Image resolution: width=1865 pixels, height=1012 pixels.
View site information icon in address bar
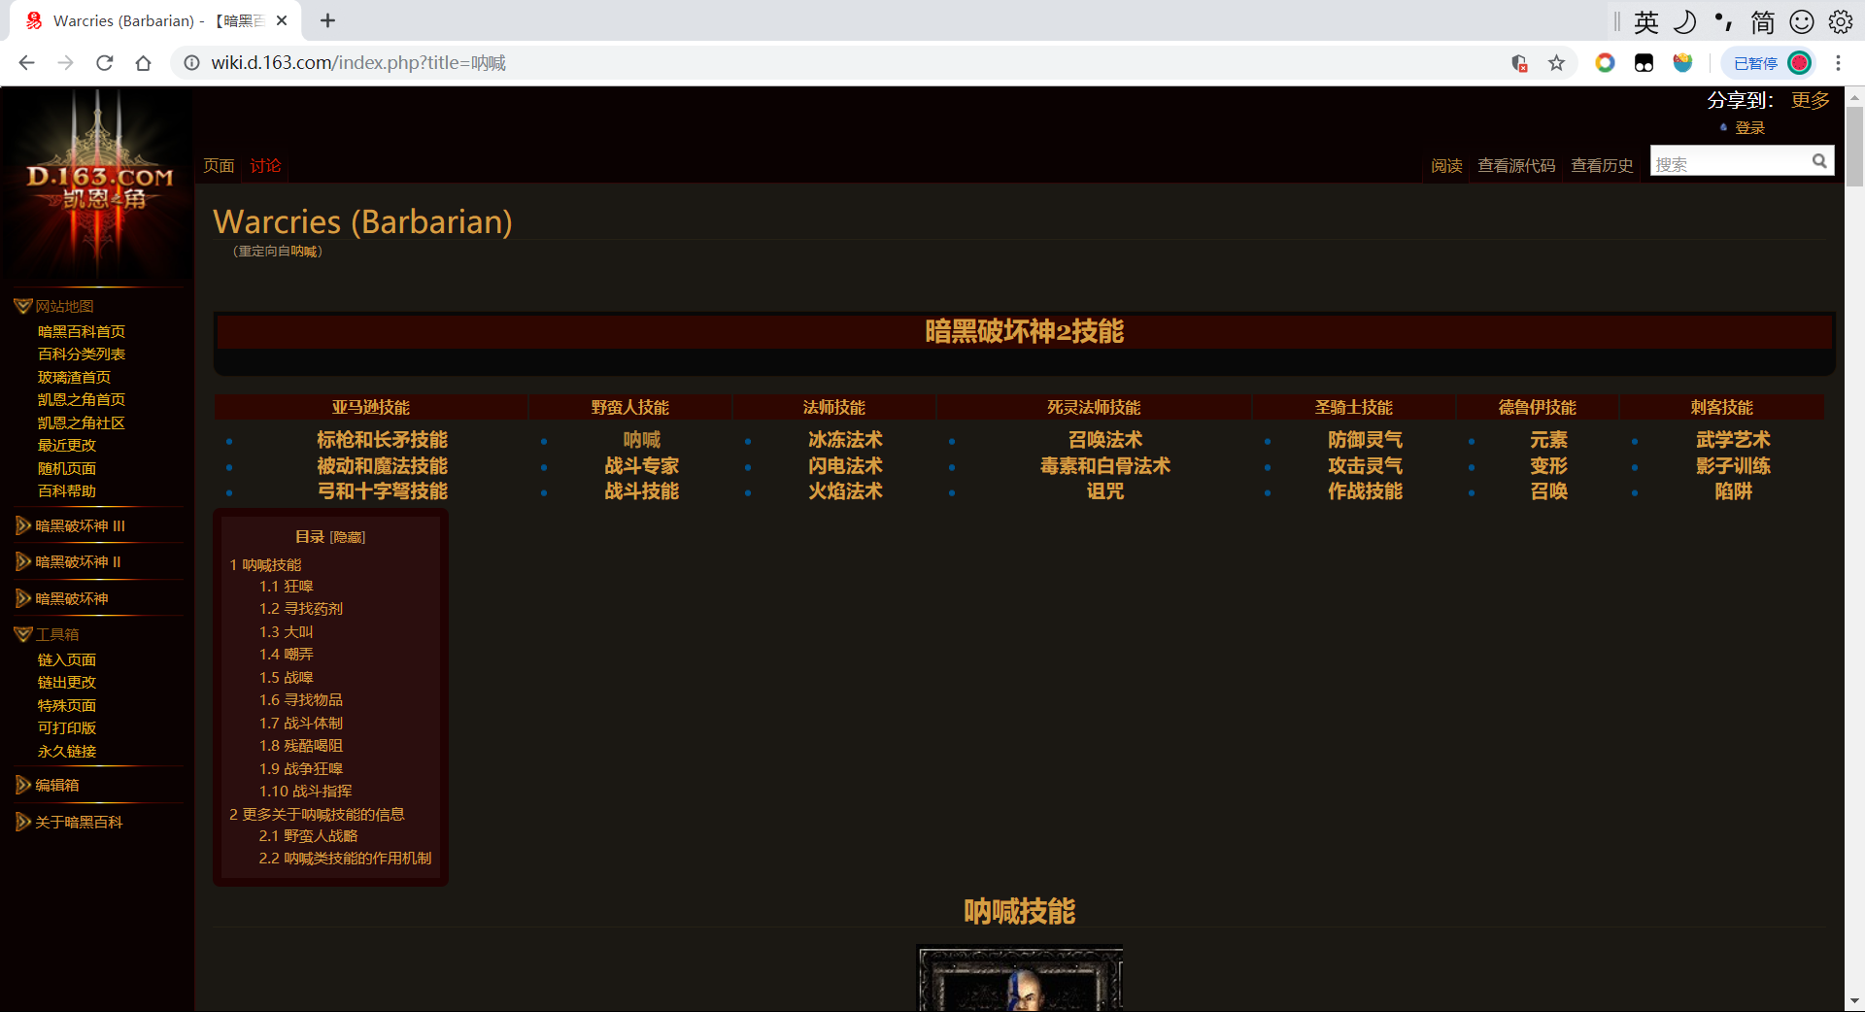pos(192,63)
